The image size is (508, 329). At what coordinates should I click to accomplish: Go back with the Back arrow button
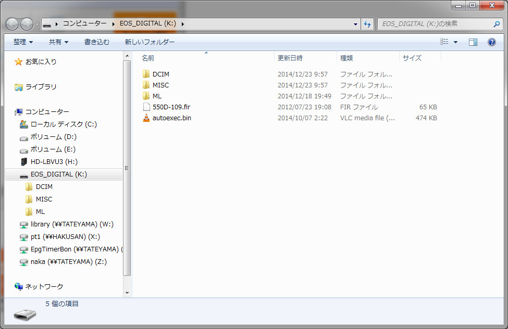click(x=13, y=24)
